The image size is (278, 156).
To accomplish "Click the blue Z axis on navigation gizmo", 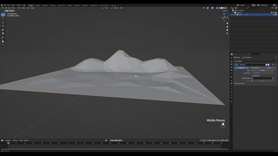I will coord(224,14).
